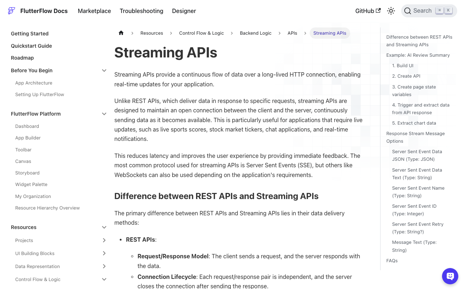Image resolution: width=463 pixels, height=289 pixels.
Task: Collapse the FlutterFlow Platform section
Action: [x=104, y=114]
